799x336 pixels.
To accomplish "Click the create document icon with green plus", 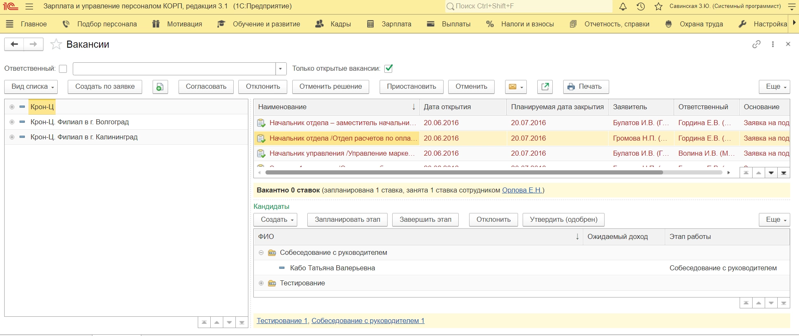I will coord(160,87).
